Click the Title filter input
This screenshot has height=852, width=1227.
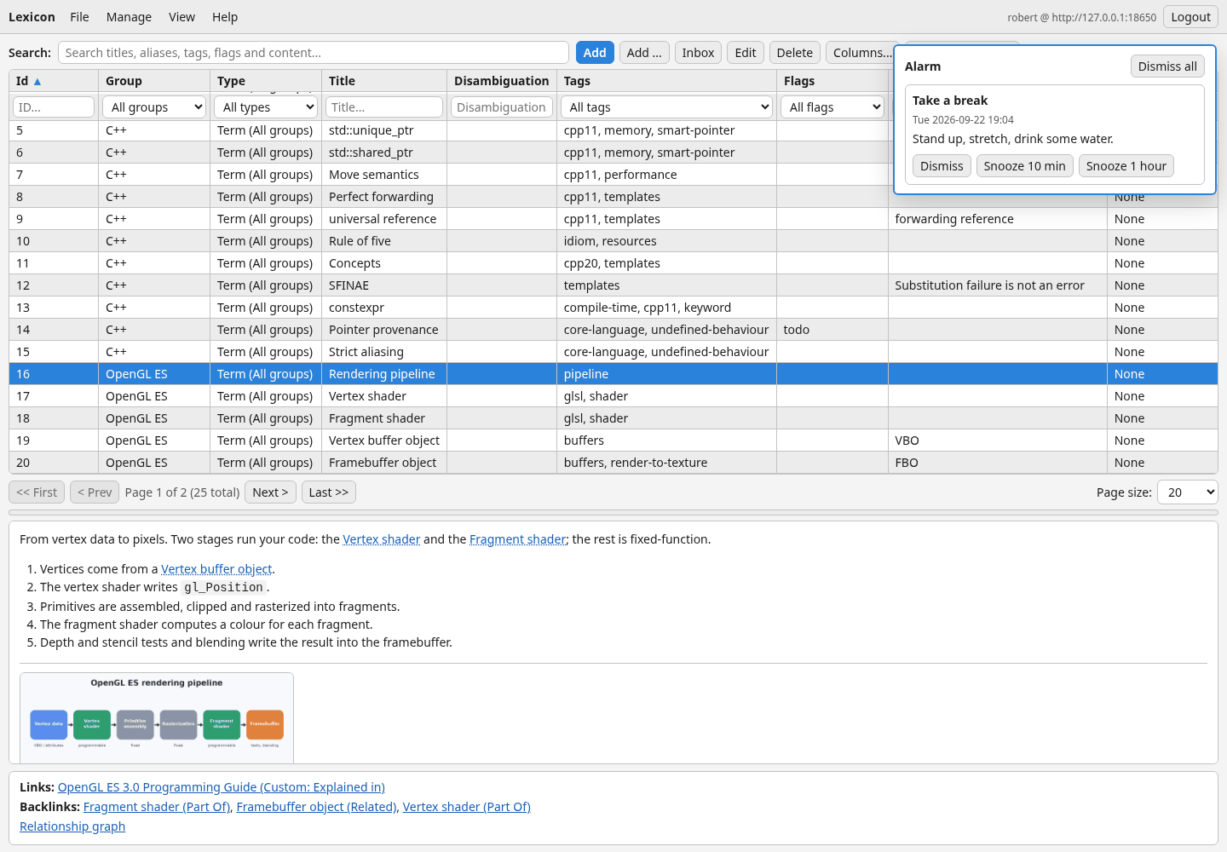tap(384, 107)
